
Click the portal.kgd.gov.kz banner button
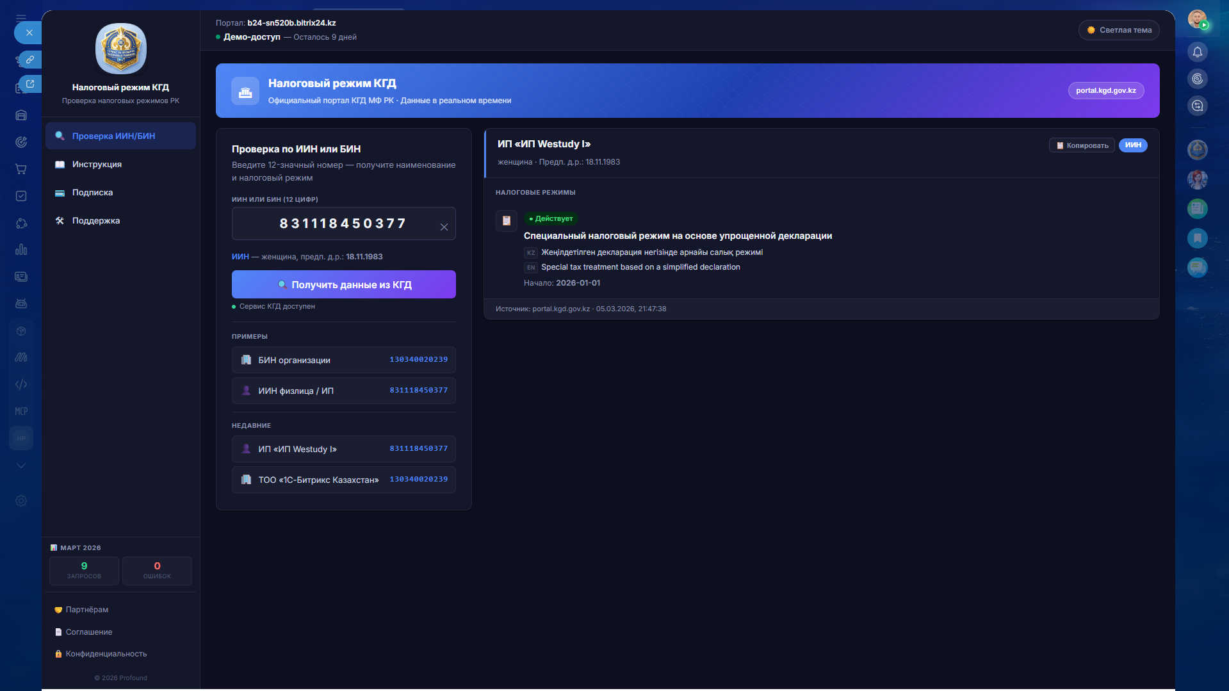(x=1105, y=90)
